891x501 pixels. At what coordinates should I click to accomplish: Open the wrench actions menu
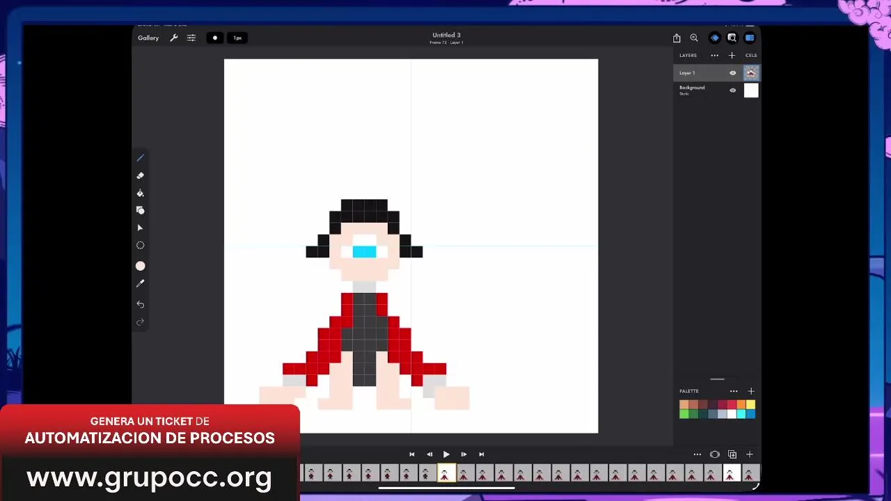click(x=174, y=38)
